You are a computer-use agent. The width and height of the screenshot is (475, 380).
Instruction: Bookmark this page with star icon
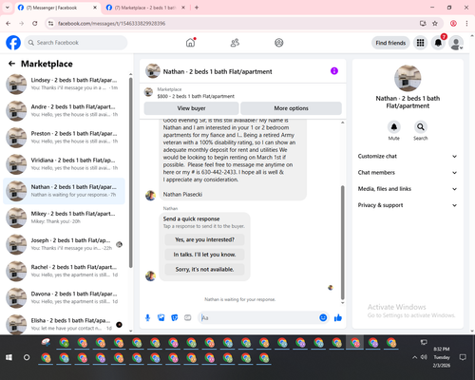point(435,24)
